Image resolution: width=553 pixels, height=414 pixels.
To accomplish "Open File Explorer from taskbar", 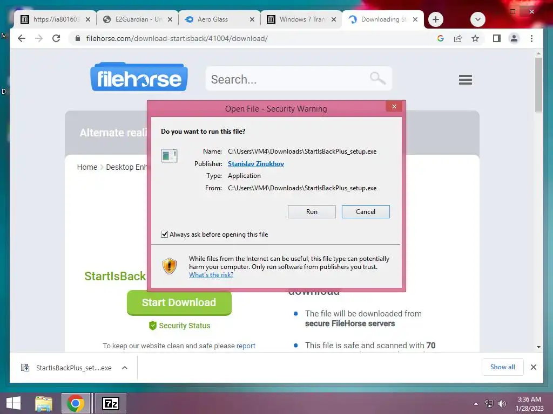I will [x=43, y=403].
